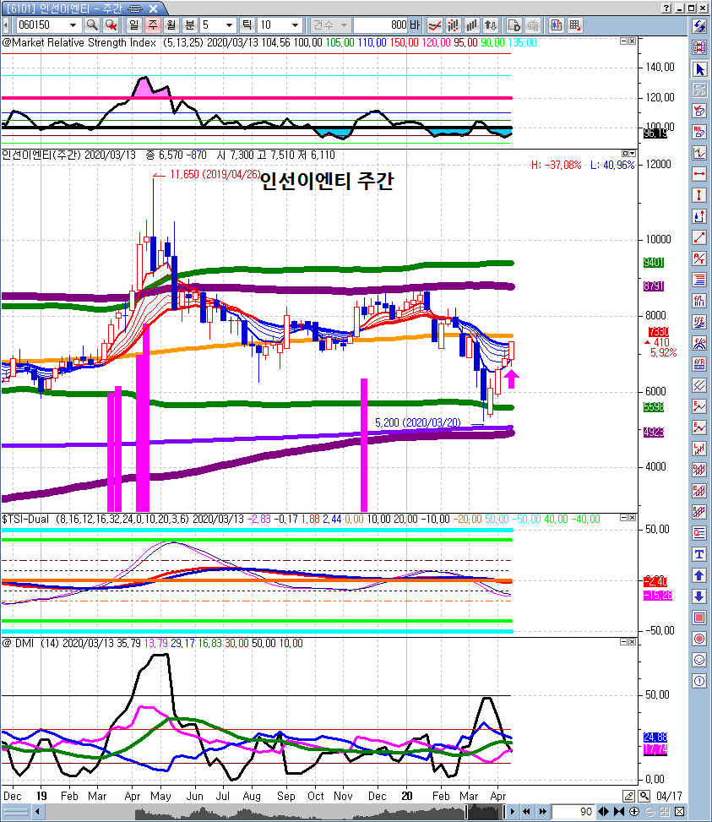
Task: Switch chart to monthly (월) period
Action: pyautogui.click(x=171, y=24)
